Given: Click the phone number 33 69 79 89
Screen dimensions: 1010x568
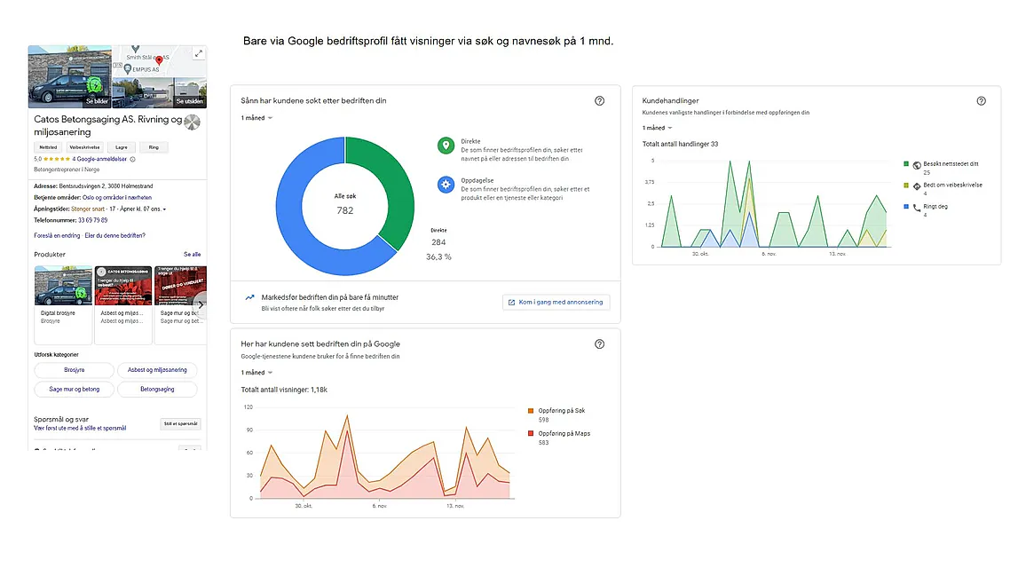Looking at the screenshot, I should pyautogui.click(x=93, y=220).
